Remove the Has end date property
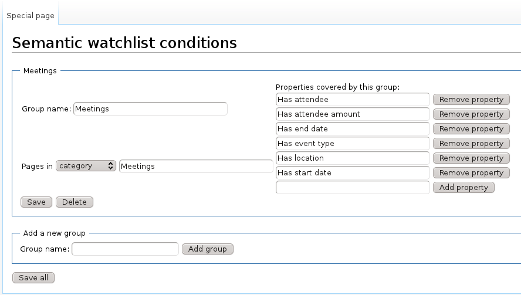 pyautogui.click(x=471, y=128)
